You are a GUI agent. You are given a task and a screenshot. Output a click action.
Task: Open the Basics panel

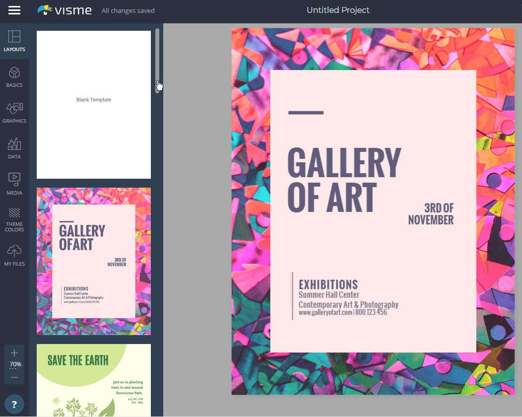14,77
